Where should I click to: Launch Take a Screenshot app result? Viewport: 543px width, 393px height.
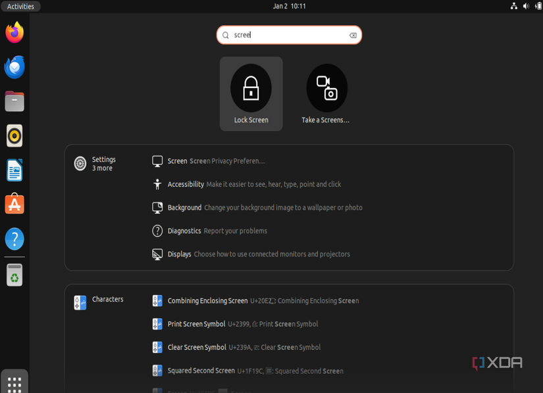point(326,88)
